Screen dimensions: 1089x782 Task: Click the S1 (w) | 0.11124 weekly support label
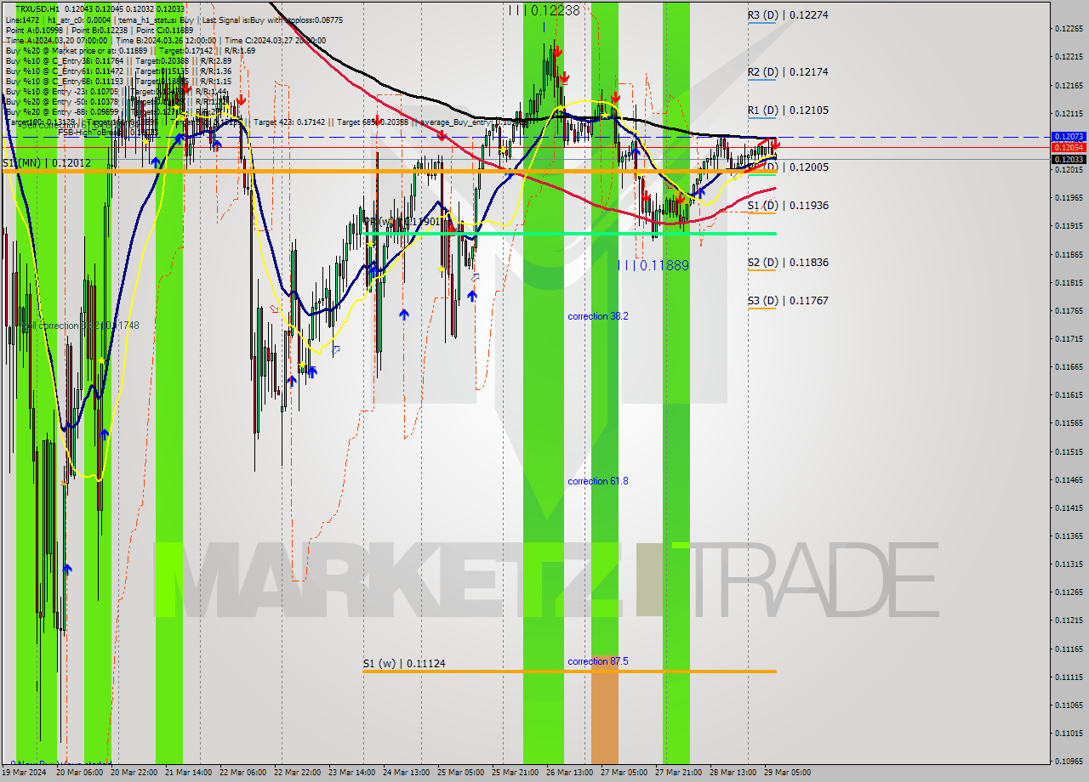pos(404,663)
